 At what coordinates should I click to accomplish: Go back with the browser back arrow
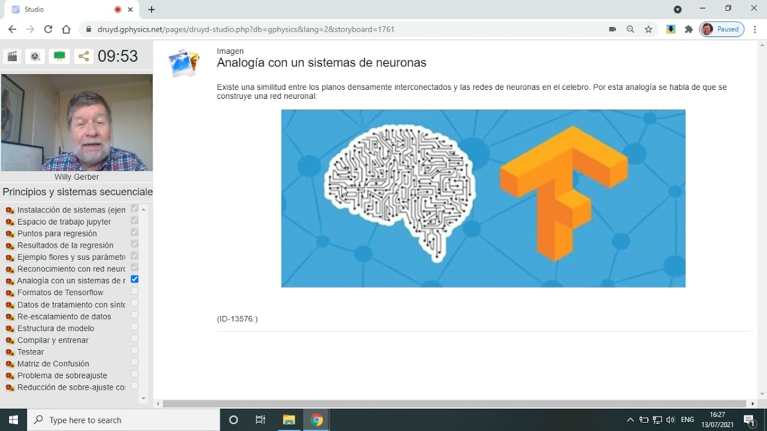tap(13, 29)
